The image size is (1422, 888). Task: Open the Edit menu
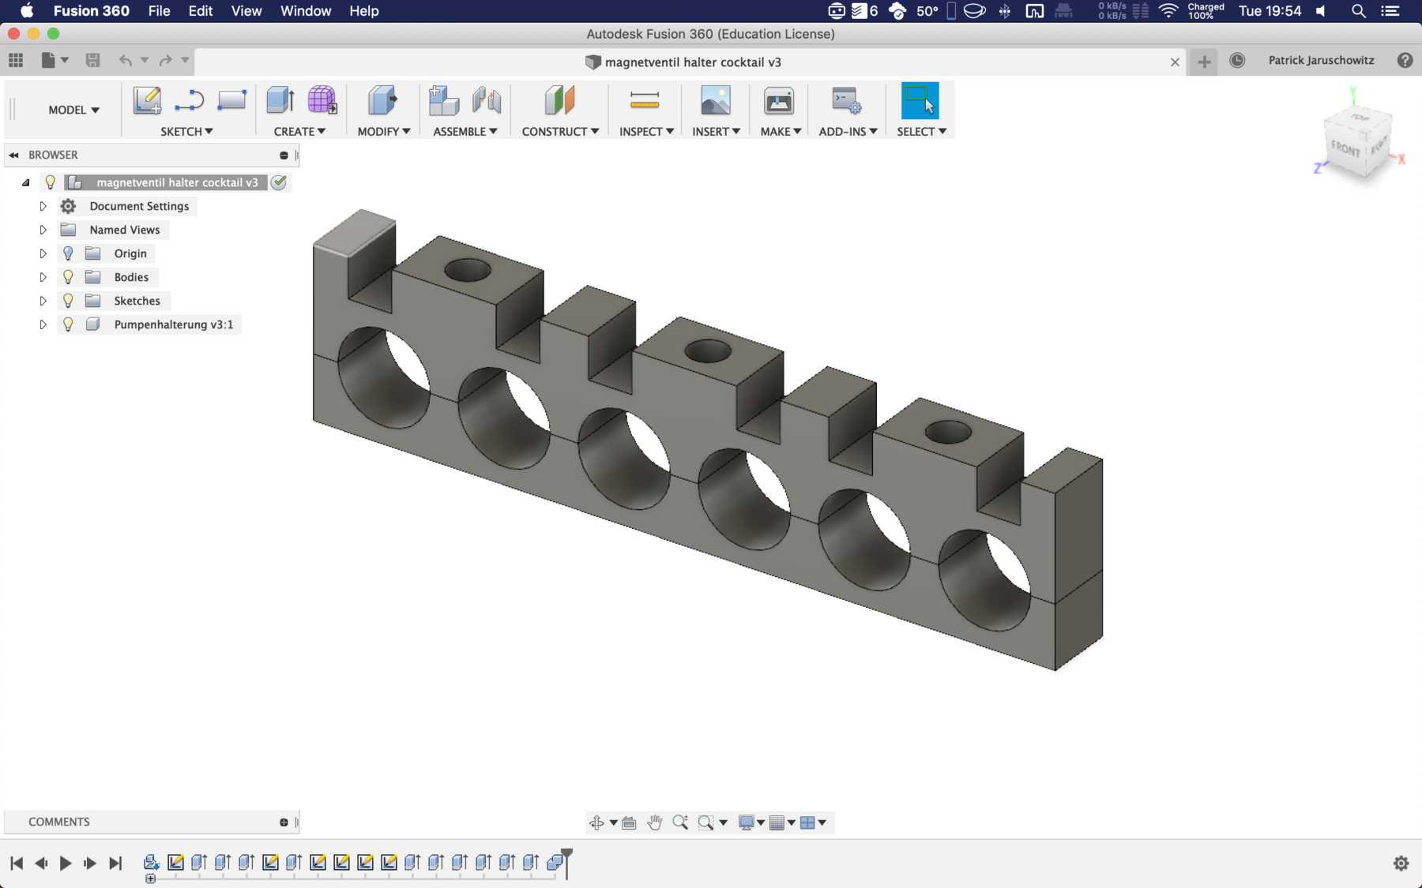[201, 11]
